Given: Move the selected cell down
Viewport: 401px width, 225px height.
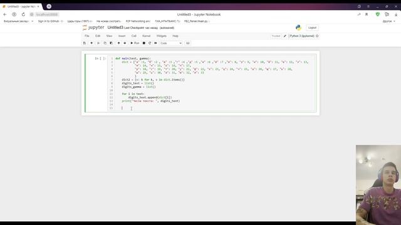Looking at the screenshot, I should pos(125,43).
